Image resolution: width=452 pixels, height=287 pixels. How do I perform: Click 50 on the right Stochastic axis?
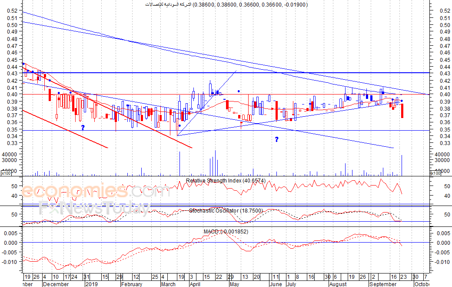[x=447, y=215]
